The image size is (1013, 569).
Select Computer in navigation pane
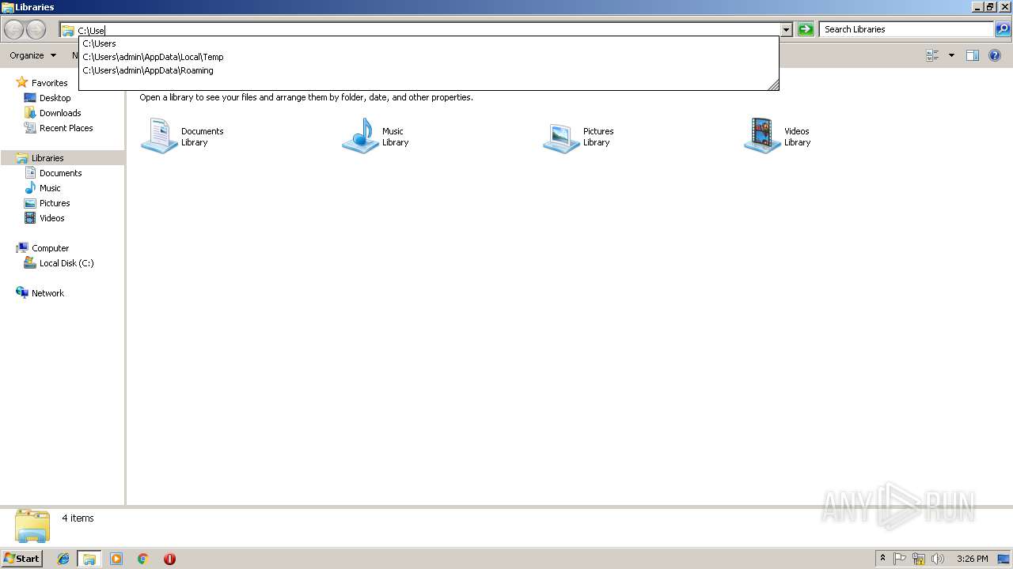pyautogui.click(x=50, y=248)
